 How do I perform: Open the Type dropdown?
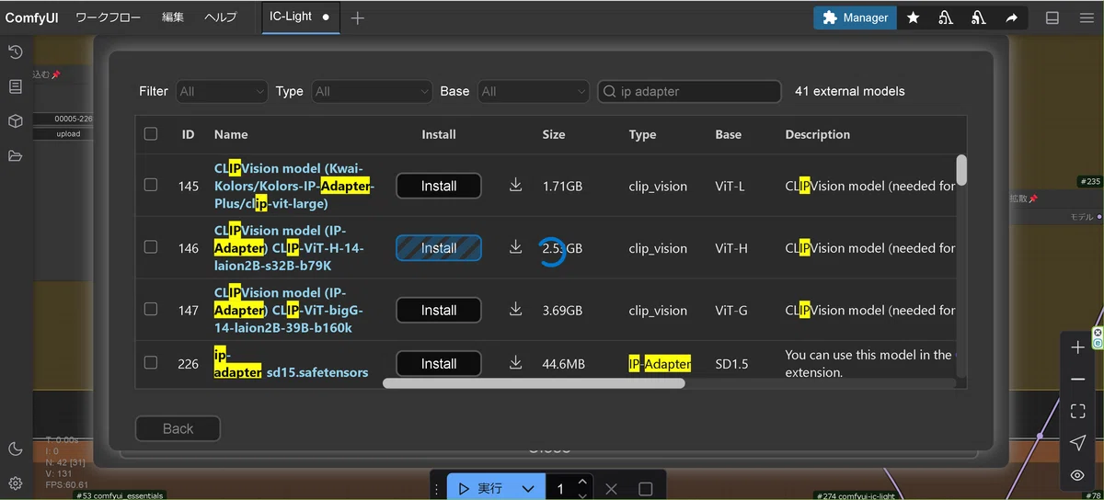click(372, 91)
